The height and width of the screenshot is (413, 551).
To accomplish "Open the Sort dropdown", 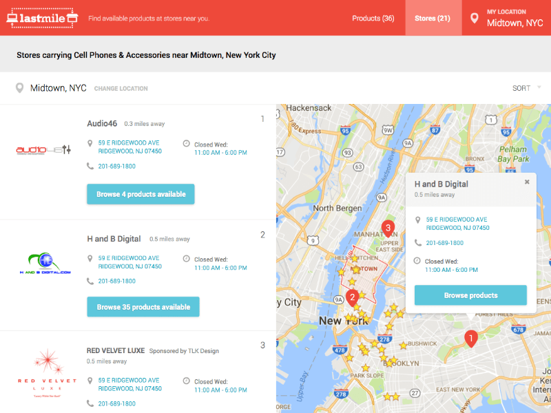I will [526, 88].
